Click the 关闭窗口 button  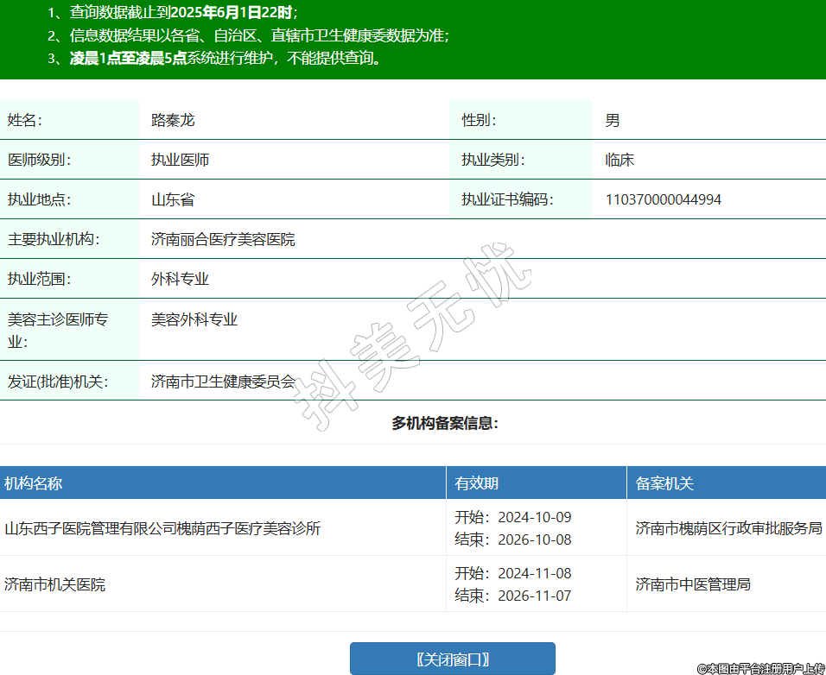pyautogui.click(x=452, y=659)
